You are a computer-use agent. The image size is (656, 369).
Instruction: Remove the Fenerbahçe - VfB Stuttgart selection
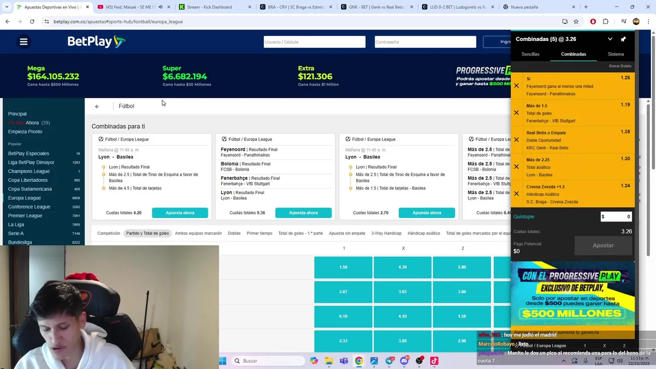tap(517, 113)
